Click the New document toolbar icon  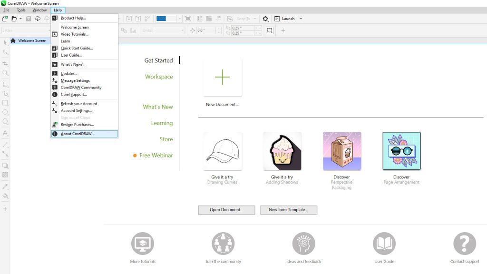coord(5,19)
